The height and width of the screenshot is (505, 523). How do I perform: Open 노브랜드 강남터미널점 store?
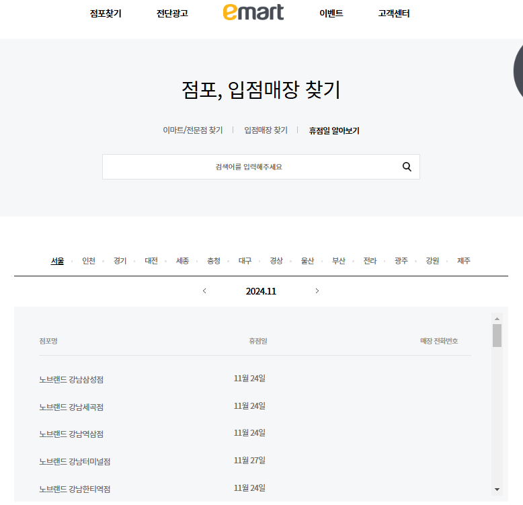click(75, 462)
